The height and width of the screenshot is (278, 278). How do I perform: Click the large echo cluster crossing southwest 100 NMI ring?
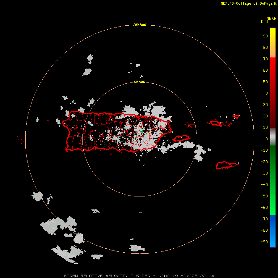59,225
